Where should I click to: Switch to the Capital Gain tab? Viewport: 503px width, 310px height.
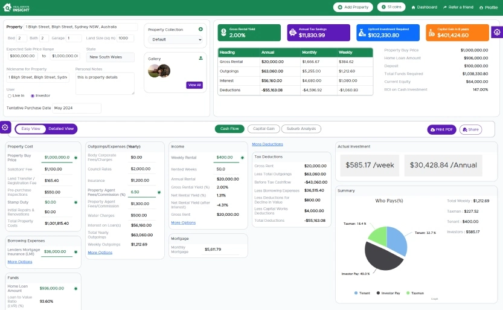point(264,129)
